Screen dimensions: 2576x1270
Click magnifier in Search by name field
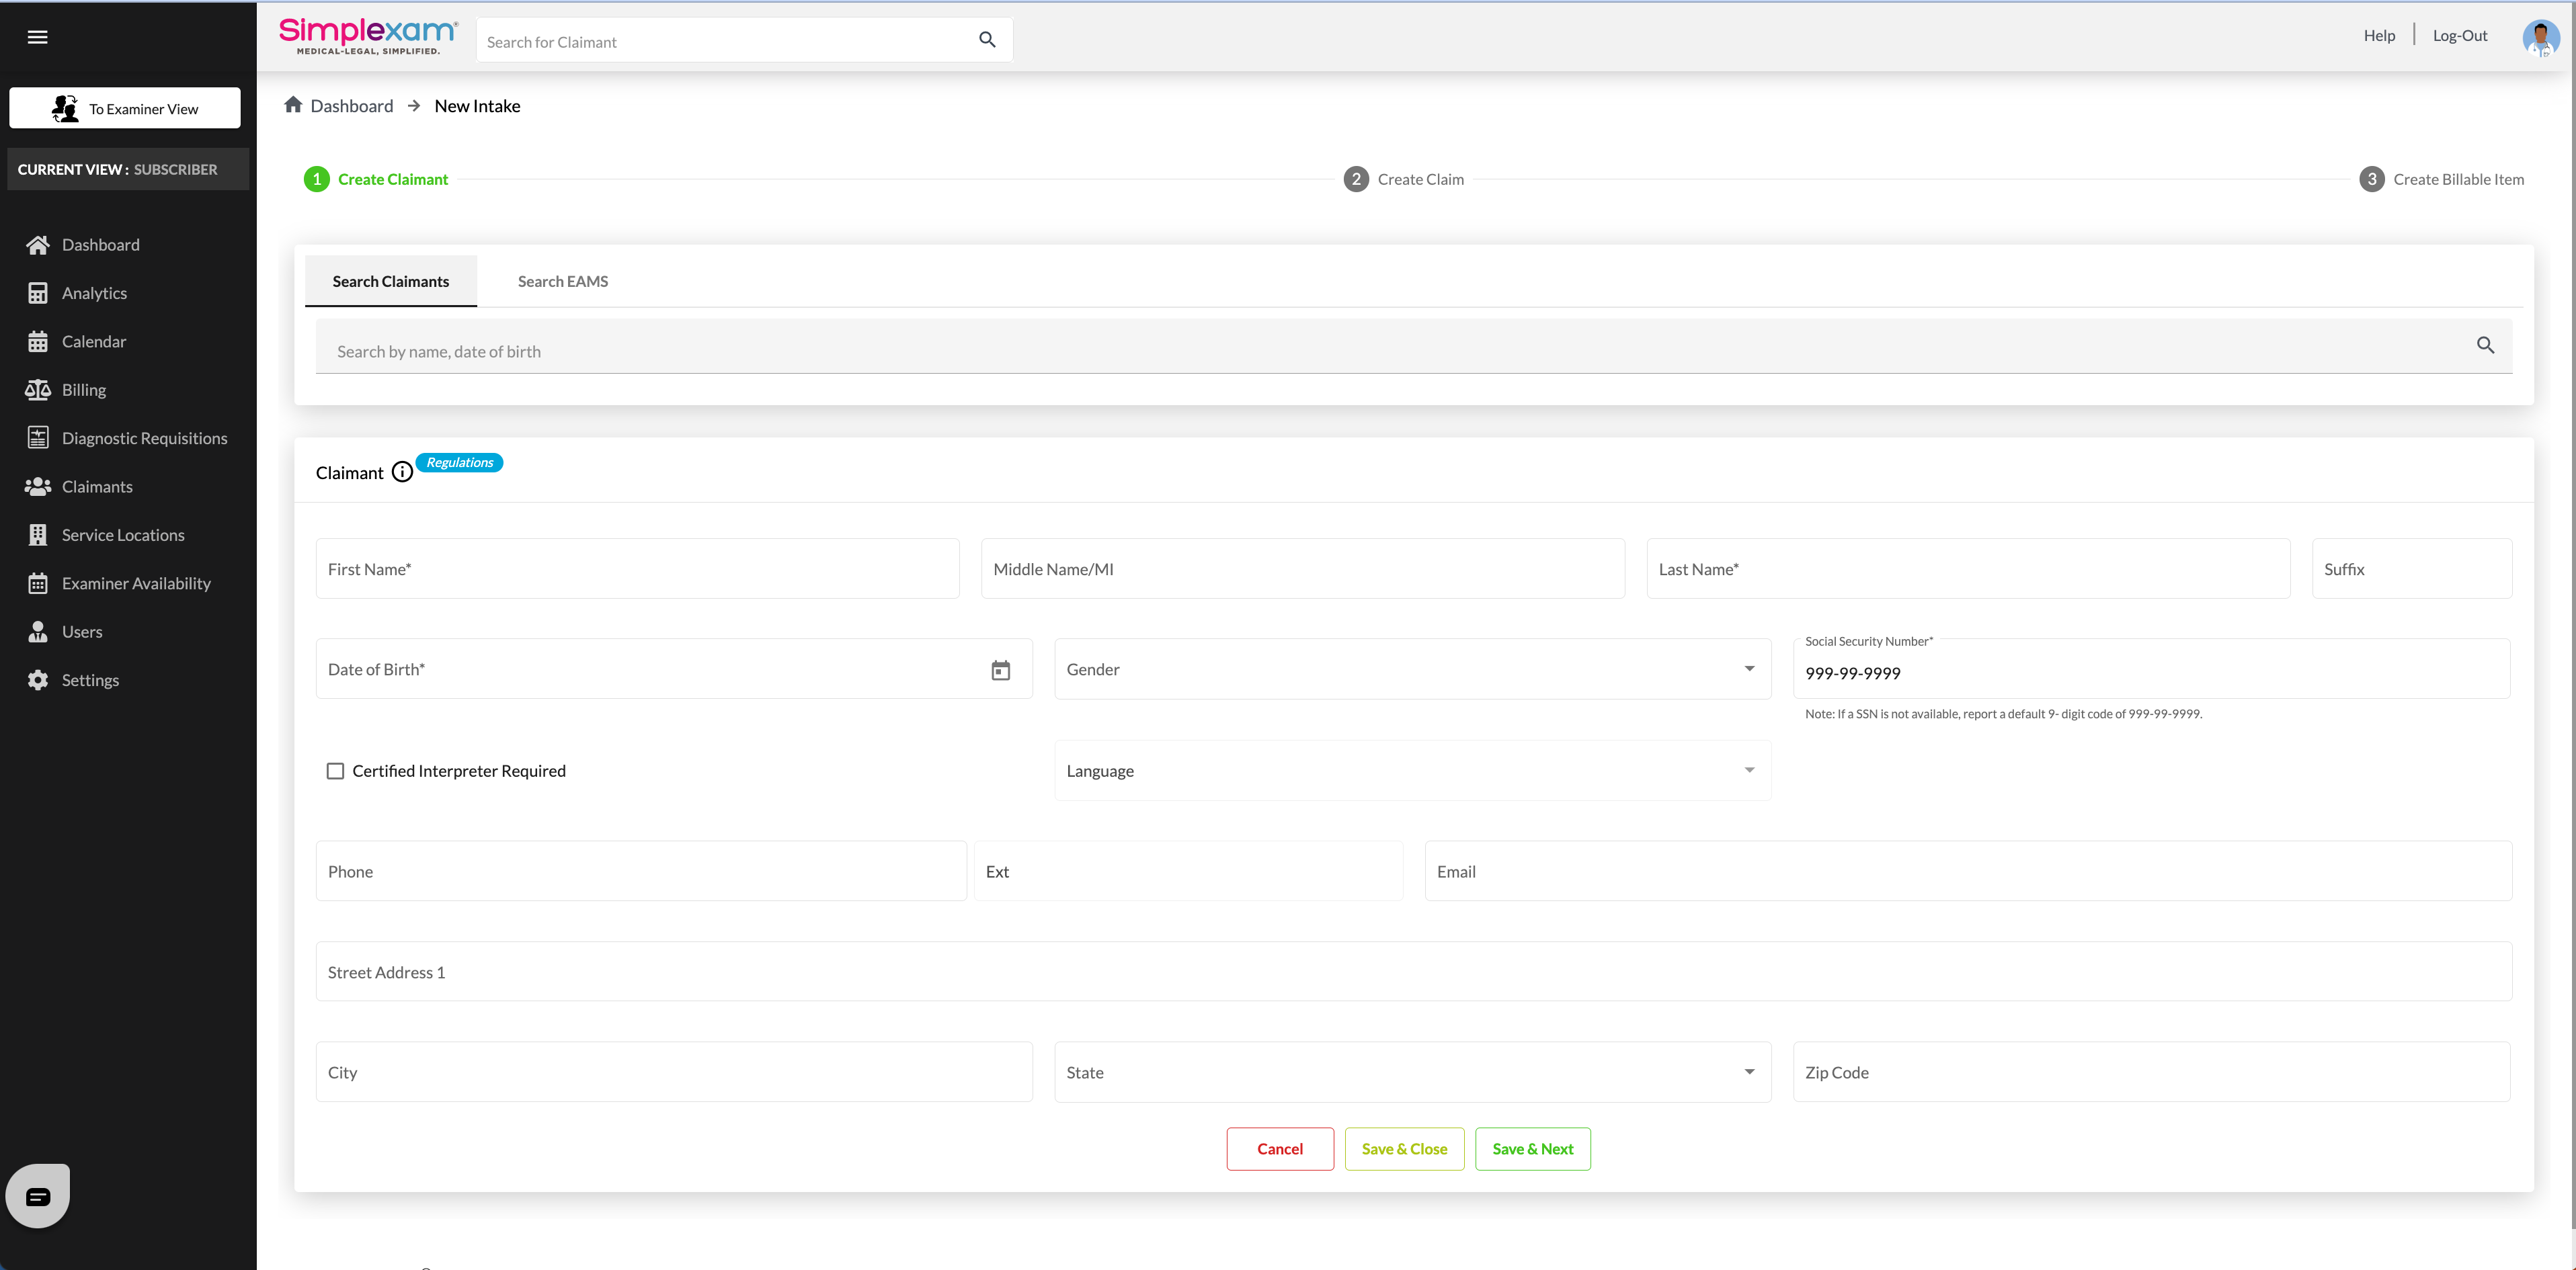tap(2485, 346)
